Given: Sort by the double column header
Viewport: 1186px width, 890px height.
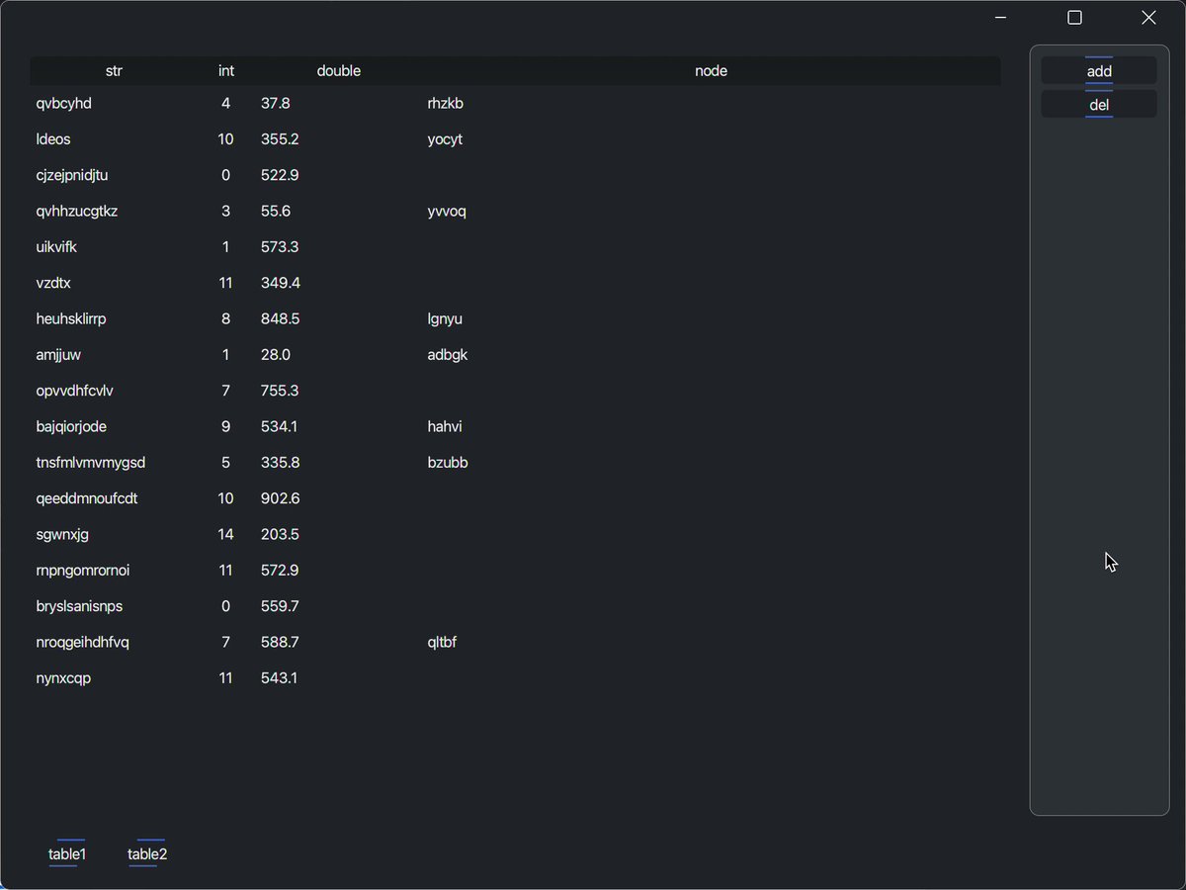Looking at the screenshot, I should 339,70.
